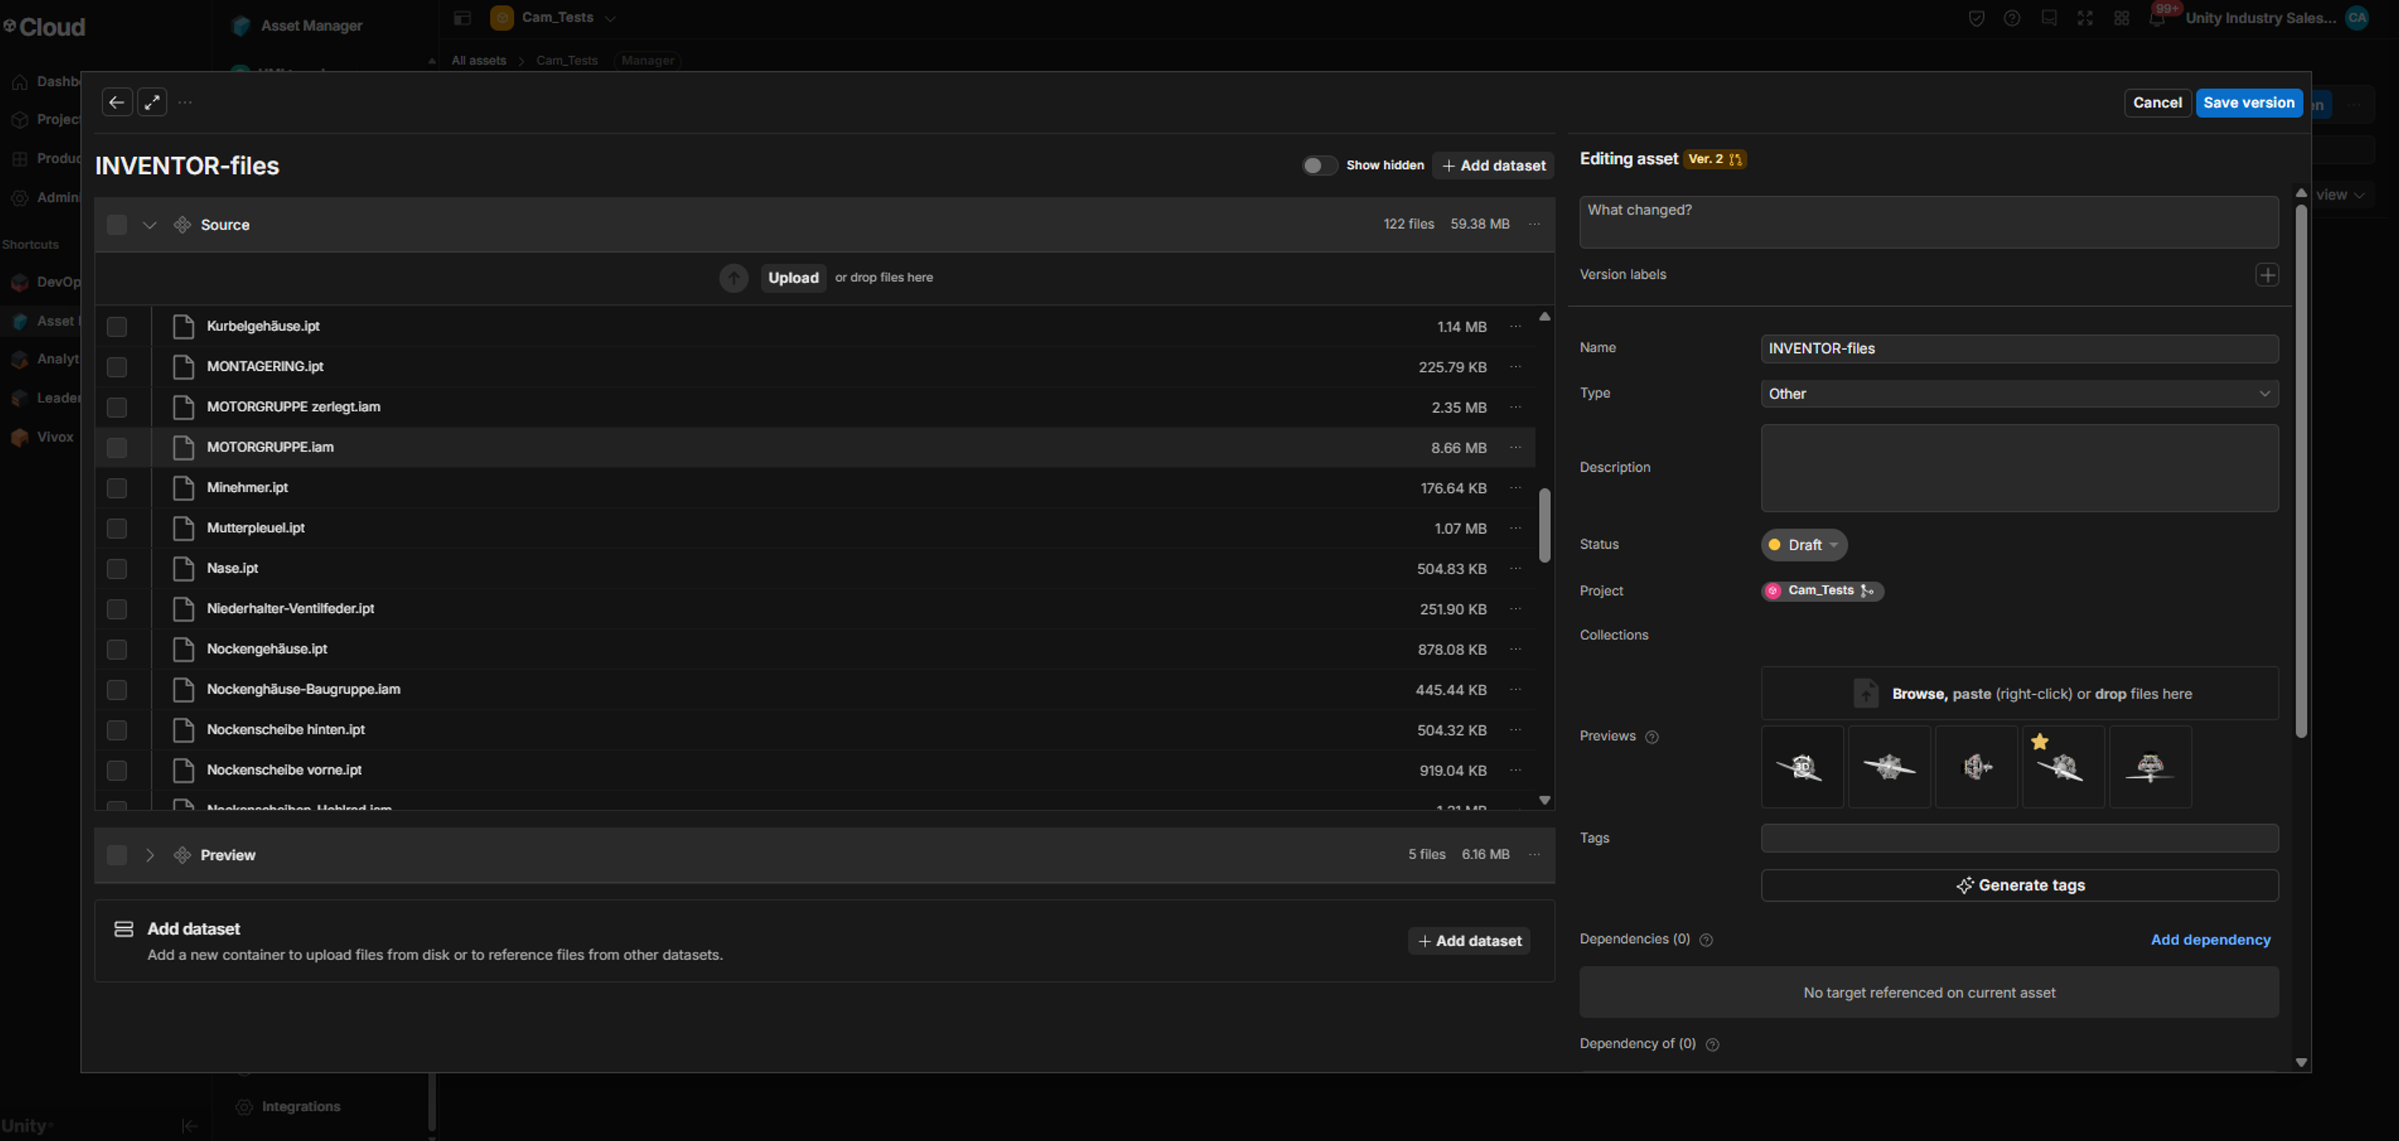The image size is (2399, 1141).
Task: Open the Cam_Tests project dropdown in header
Action: point(555,18)
